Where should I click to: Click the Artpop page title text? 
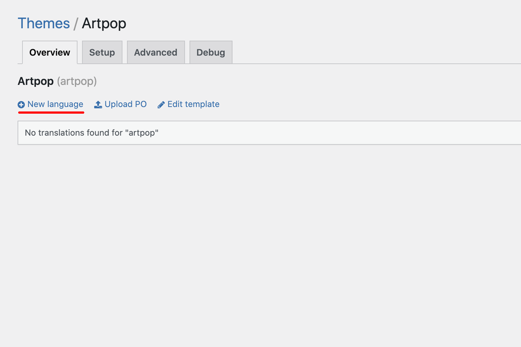[x=104, y=23]
